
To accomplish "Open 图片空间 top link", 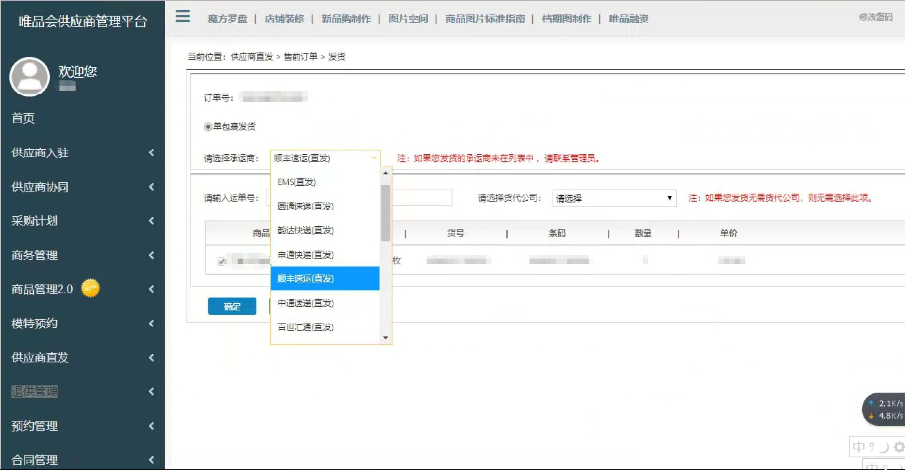I will click(x=408, y=19).
